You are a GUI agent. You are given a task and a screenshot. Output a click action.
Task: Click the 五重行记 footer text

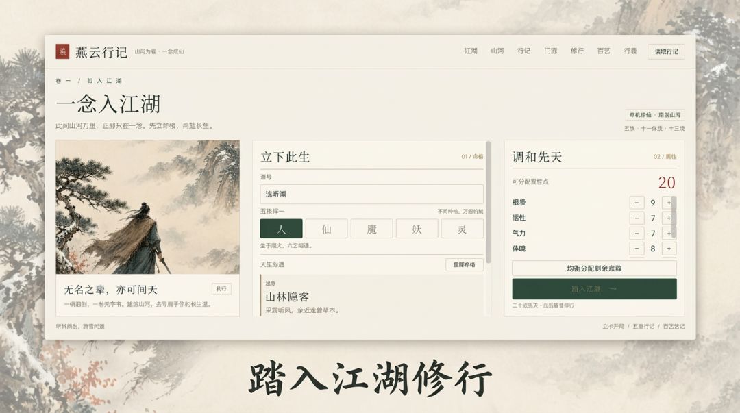643,326
